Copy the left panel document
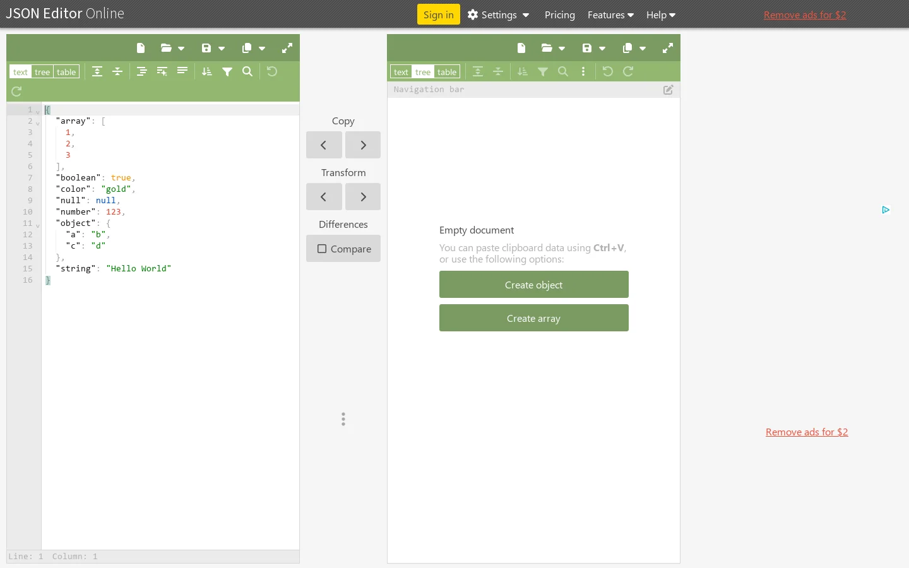Screen dimensions: 909x568 pos(247,48)
